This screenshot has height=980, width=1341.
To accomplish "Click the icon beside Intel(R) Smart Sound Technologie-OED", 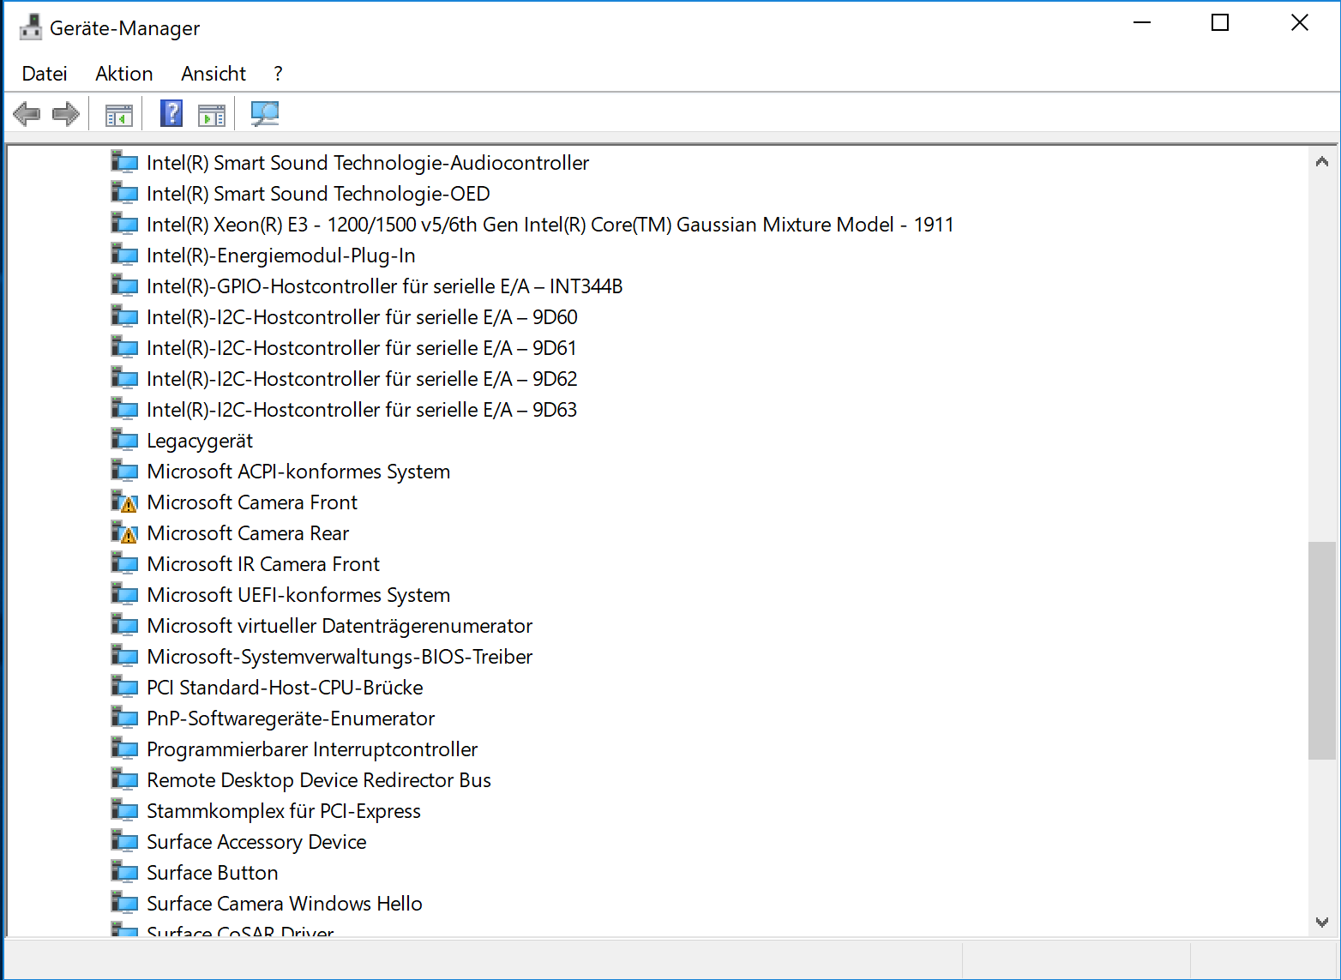I will pyautogui.click(x=124, y=193).
